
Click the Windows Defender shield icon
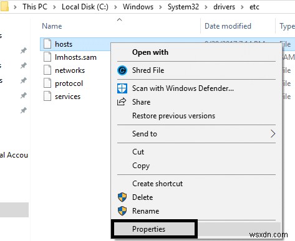point(122,88)
